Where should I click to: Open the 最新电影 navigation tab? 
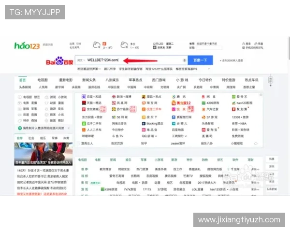66,80
